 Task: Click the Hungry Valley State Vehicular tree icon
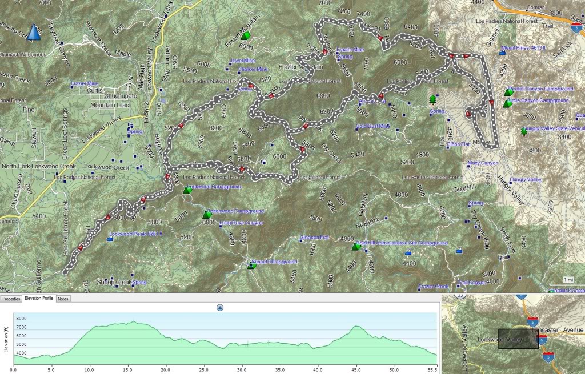[523, 131]
